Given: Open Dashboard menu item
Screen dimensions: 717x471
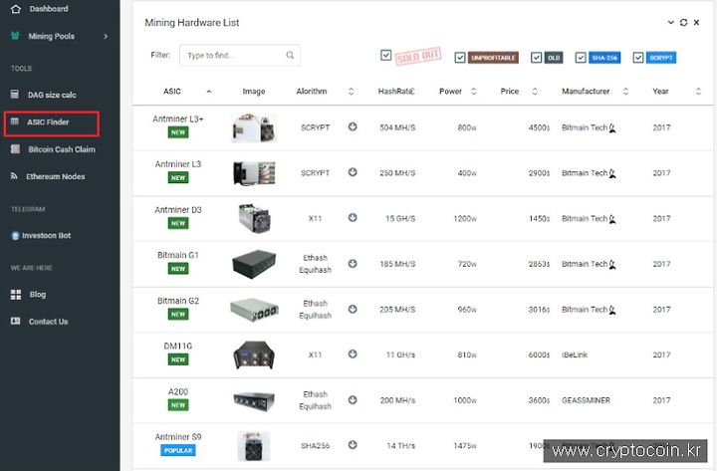Looking at the screenshot, I should tap(49, 9).
